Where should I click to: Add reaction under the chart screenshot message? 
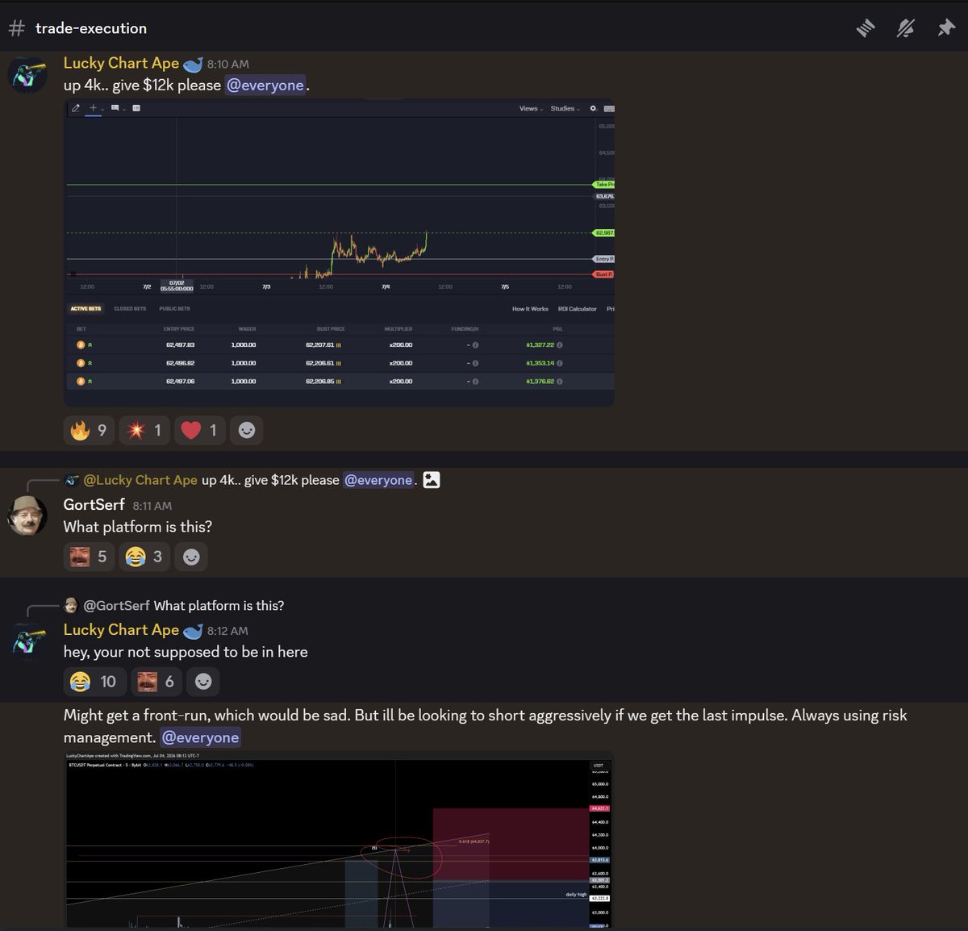pos(247,430)
